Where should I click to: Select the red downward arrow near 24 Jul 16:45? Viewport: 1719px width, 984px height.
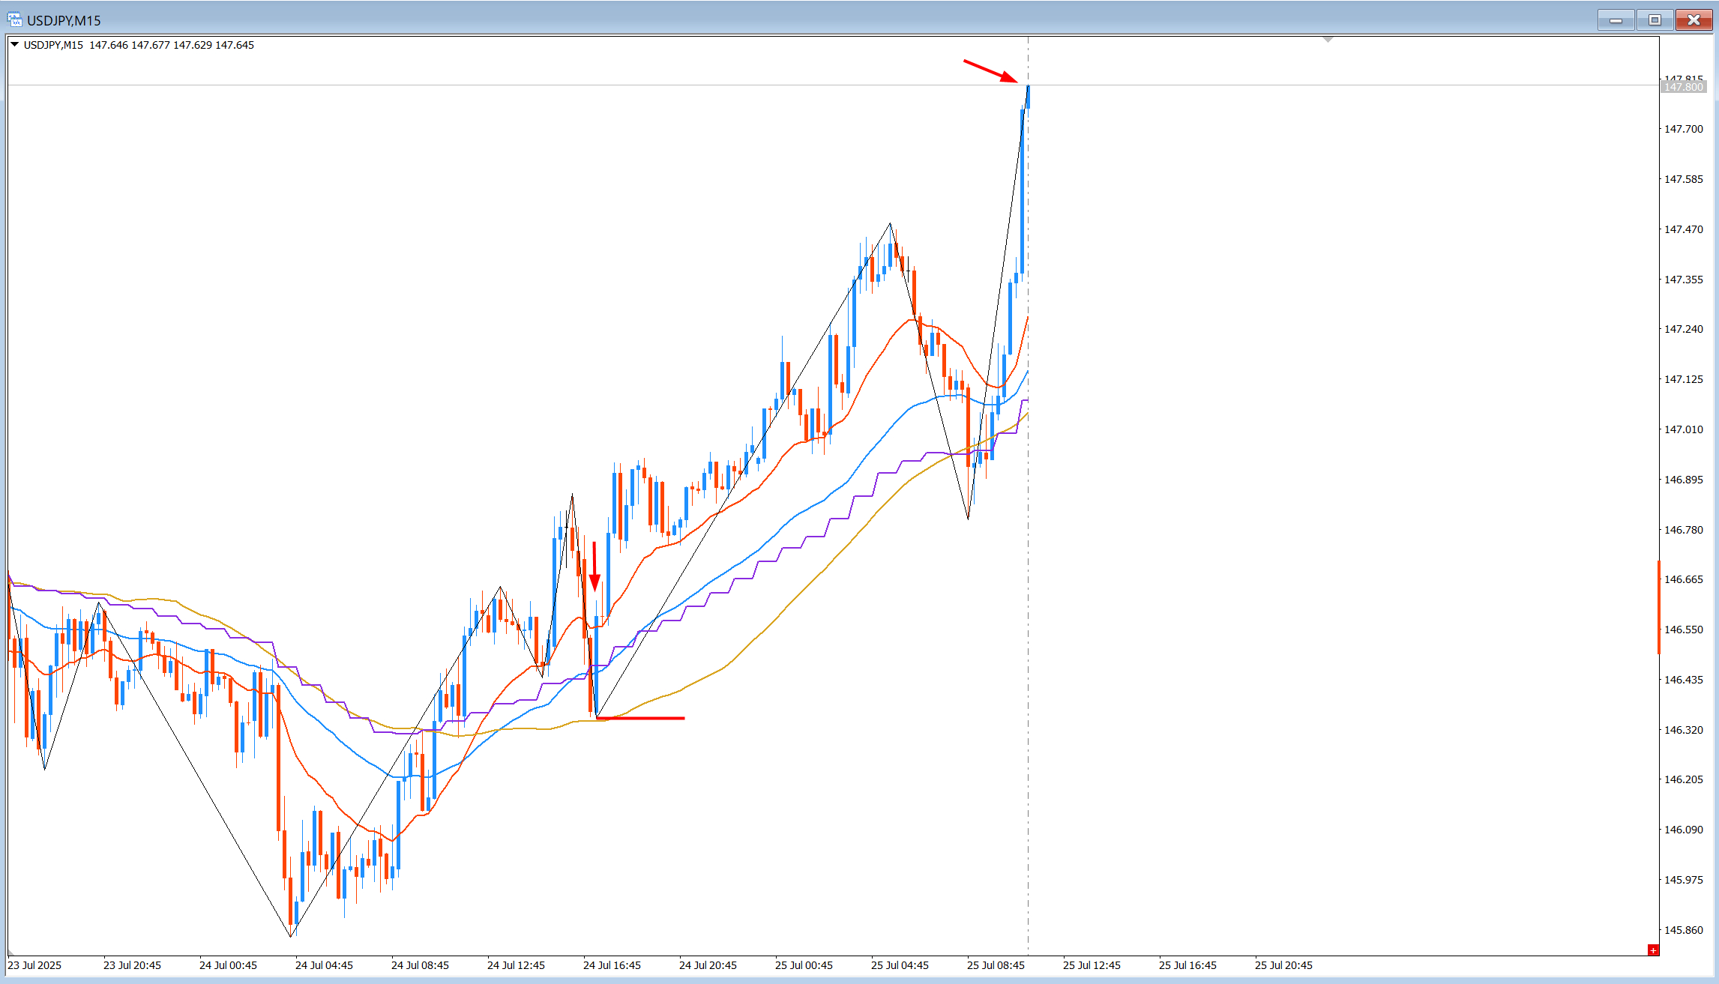pyautogui.click(x=594, y=567)
